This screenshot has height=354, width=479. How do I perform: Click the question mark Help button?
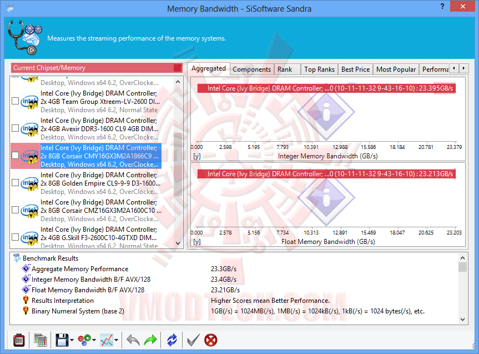coord(442,6)
